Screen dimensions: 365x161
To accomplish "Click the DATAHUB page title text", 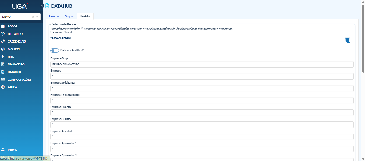I will 62,6.
